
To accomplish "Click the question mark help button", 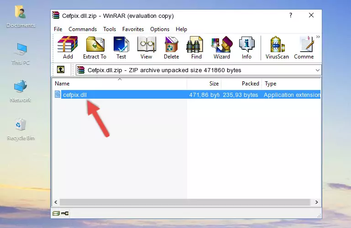I will tap(291, 15).
